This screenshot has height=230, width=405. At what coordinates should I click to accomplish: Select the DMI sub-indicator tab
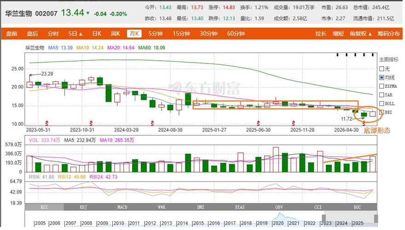click(201, 207)
